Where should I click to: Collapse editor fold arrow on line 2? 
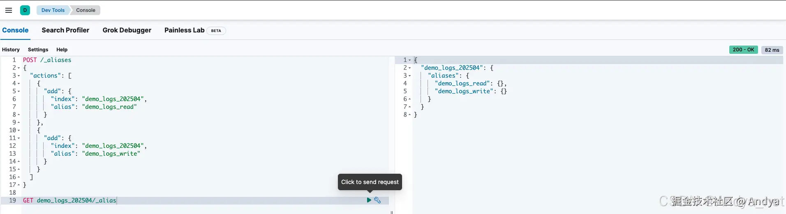click(18, 68)
